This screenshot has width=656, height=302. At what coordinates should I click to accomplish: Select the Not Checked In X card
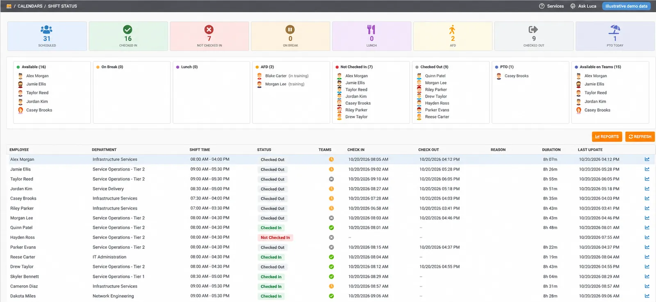coord(209,36)
